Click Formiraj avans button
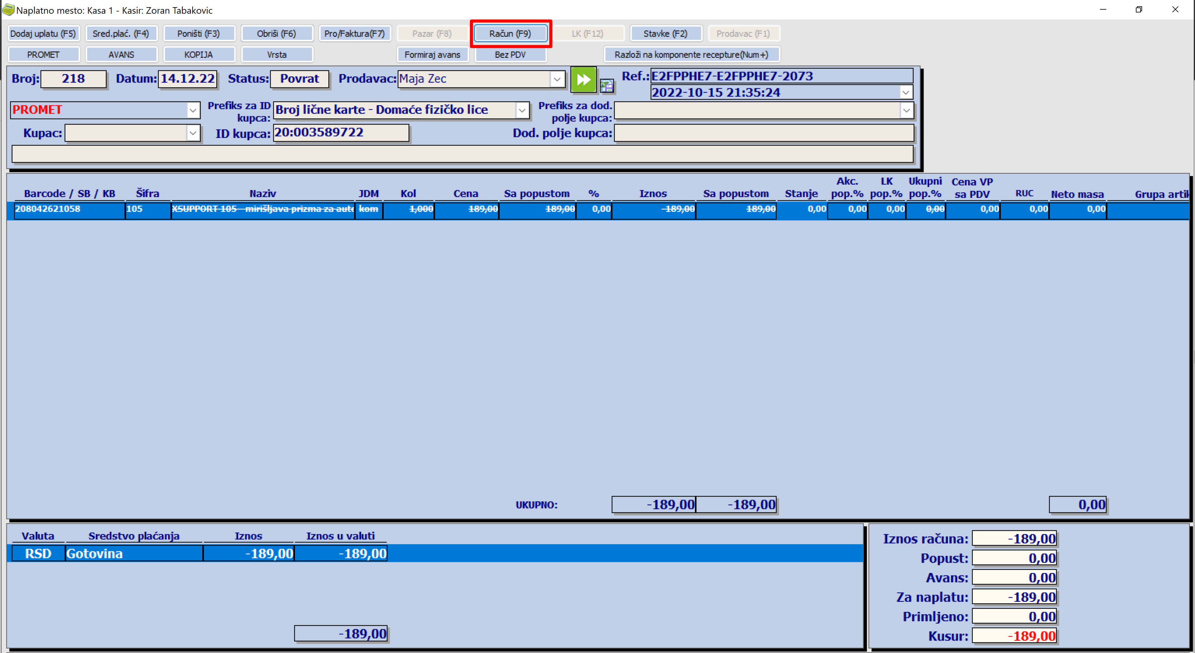The height and width of the screenshot is (653, 1195). click(x=432, y=55)
